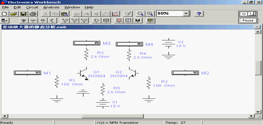Open the Digital flip-flop parts bin
Image resolution: width=263 pixels, height=125 pixels.
pyautogui.click(x=106, y=21)
